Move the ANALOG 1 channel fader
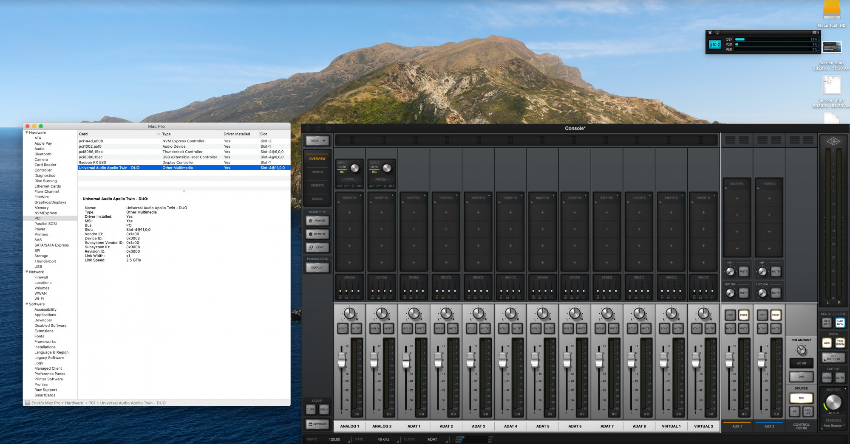850x444 pixels. 342,360
